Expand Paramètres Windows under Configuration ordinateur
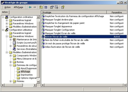Image resolution: width=128 pixels, height=92 pixels. coord(7,24)
